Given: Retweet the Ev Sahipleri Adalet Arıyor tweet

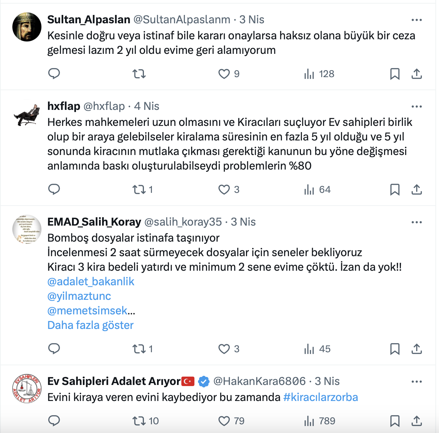Looking at the screenshot, I should click(x=139, y=421).
